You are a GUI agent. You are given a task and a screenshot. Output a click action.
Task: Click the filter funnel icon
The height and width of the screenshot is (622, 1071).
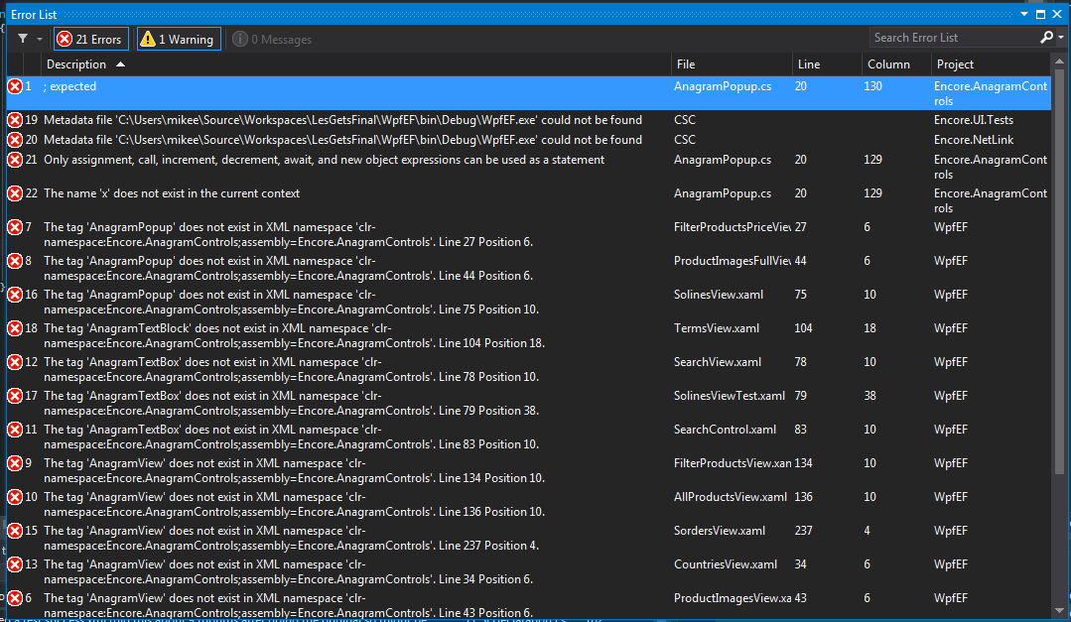click(22, 38)
